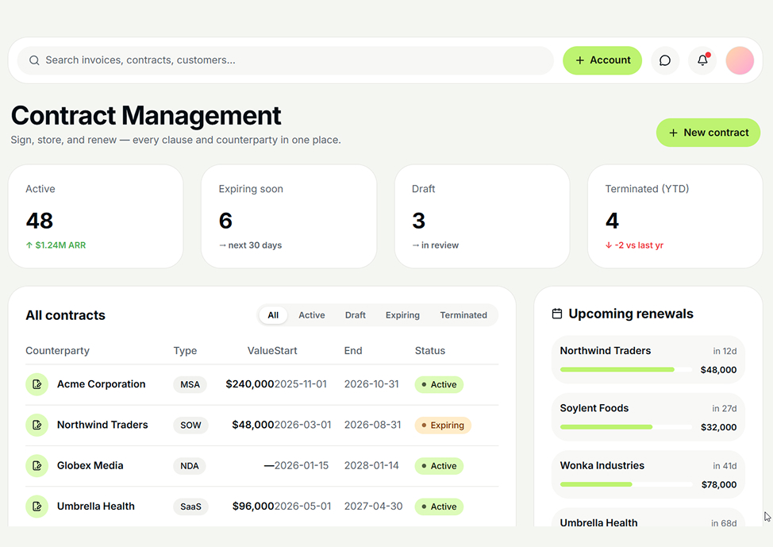Screen dimensions: 773x547
Task: Click the user profile avatar
Action: coord(740,60)
